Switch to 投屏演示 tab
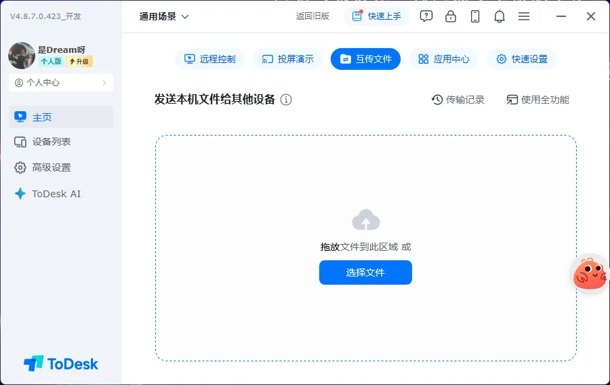 pos(288,59)
